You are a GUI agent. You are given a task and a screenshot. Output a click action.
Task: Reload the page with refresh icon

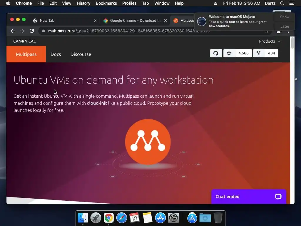[x=32, y=31]
